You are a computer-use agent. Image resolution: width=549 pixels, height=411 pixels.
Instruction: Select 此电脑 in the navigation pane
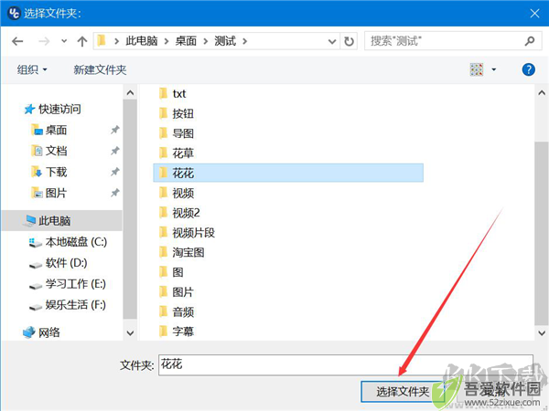pyautogui.click(x=61, y=220)
